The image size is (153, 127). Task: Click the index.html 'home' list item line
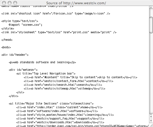[59, 107]
